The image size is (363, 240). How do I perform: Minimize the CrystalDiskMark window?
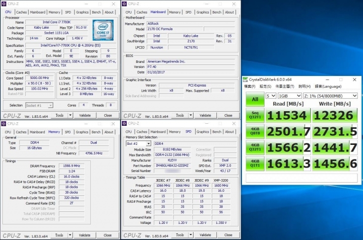tap(327, 79)
